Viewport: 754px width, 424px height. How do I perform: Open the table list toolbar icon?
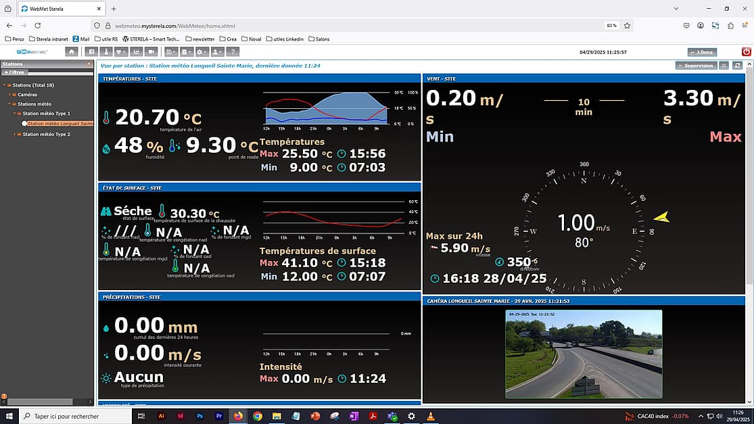pyautogui.click(x=91, y=51)
